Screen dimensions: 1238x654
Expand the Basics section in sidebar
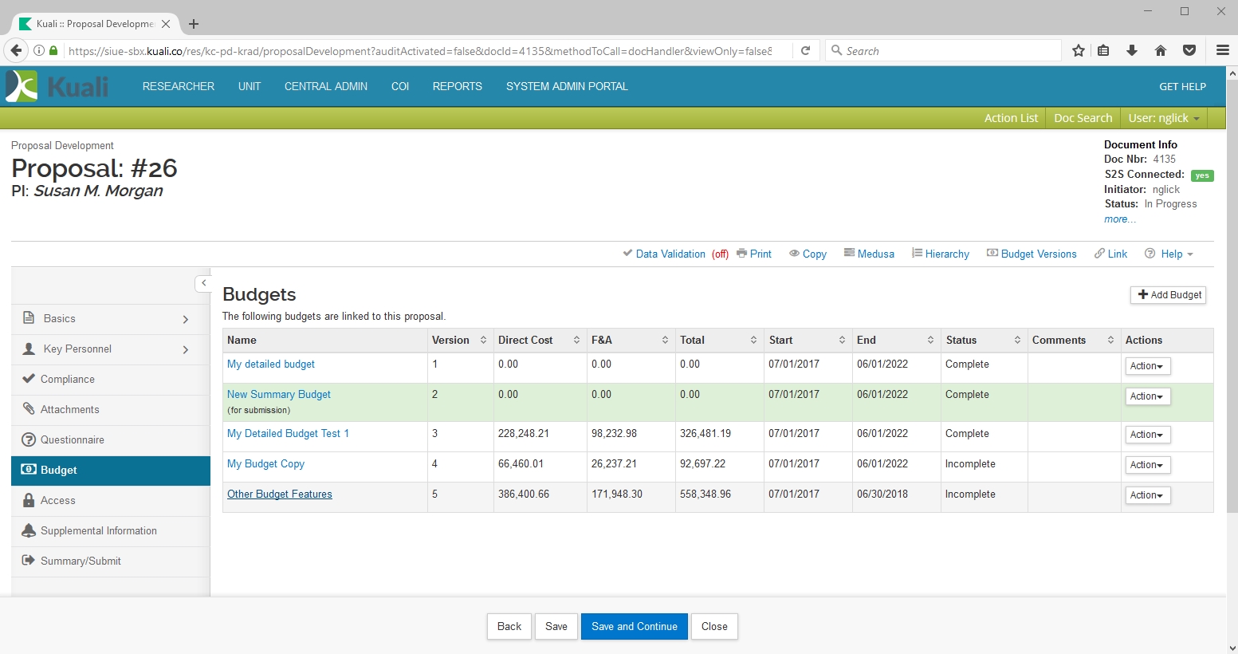pos(185,319)
